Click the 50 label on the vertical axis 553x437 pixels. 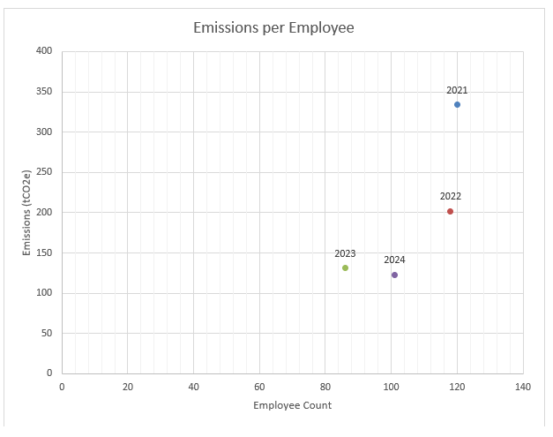click(47, 334)
